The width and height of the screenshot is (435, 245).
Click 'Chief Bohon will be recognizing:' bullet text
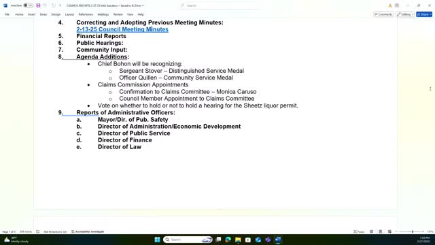140,63
